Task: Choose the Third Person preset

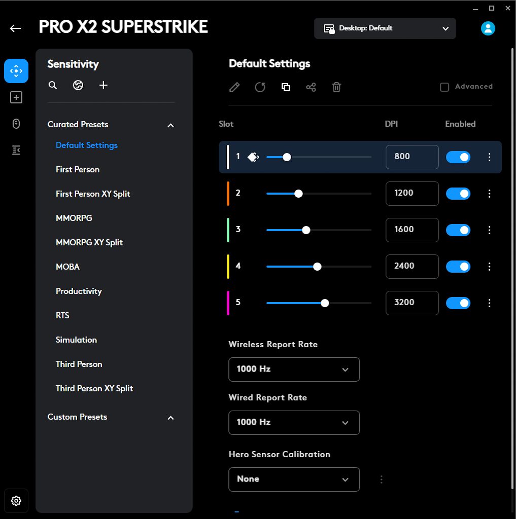Action: point(79,364)
